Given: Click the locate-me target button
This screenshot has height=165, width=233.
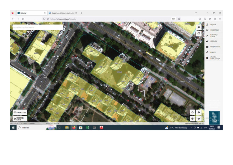Looking at the screenshot, I should [x=192, y=112].
